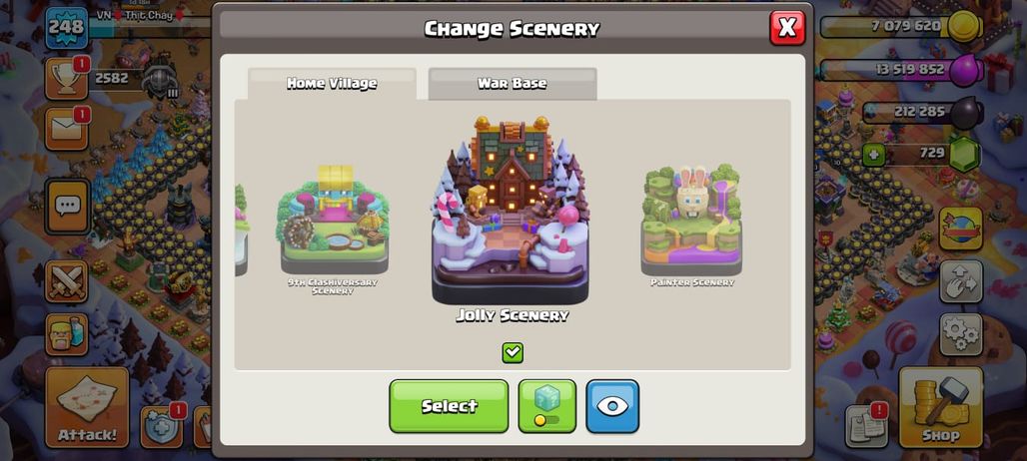
Task: Open the chat speech bubble icon
Action: [68, 206]
